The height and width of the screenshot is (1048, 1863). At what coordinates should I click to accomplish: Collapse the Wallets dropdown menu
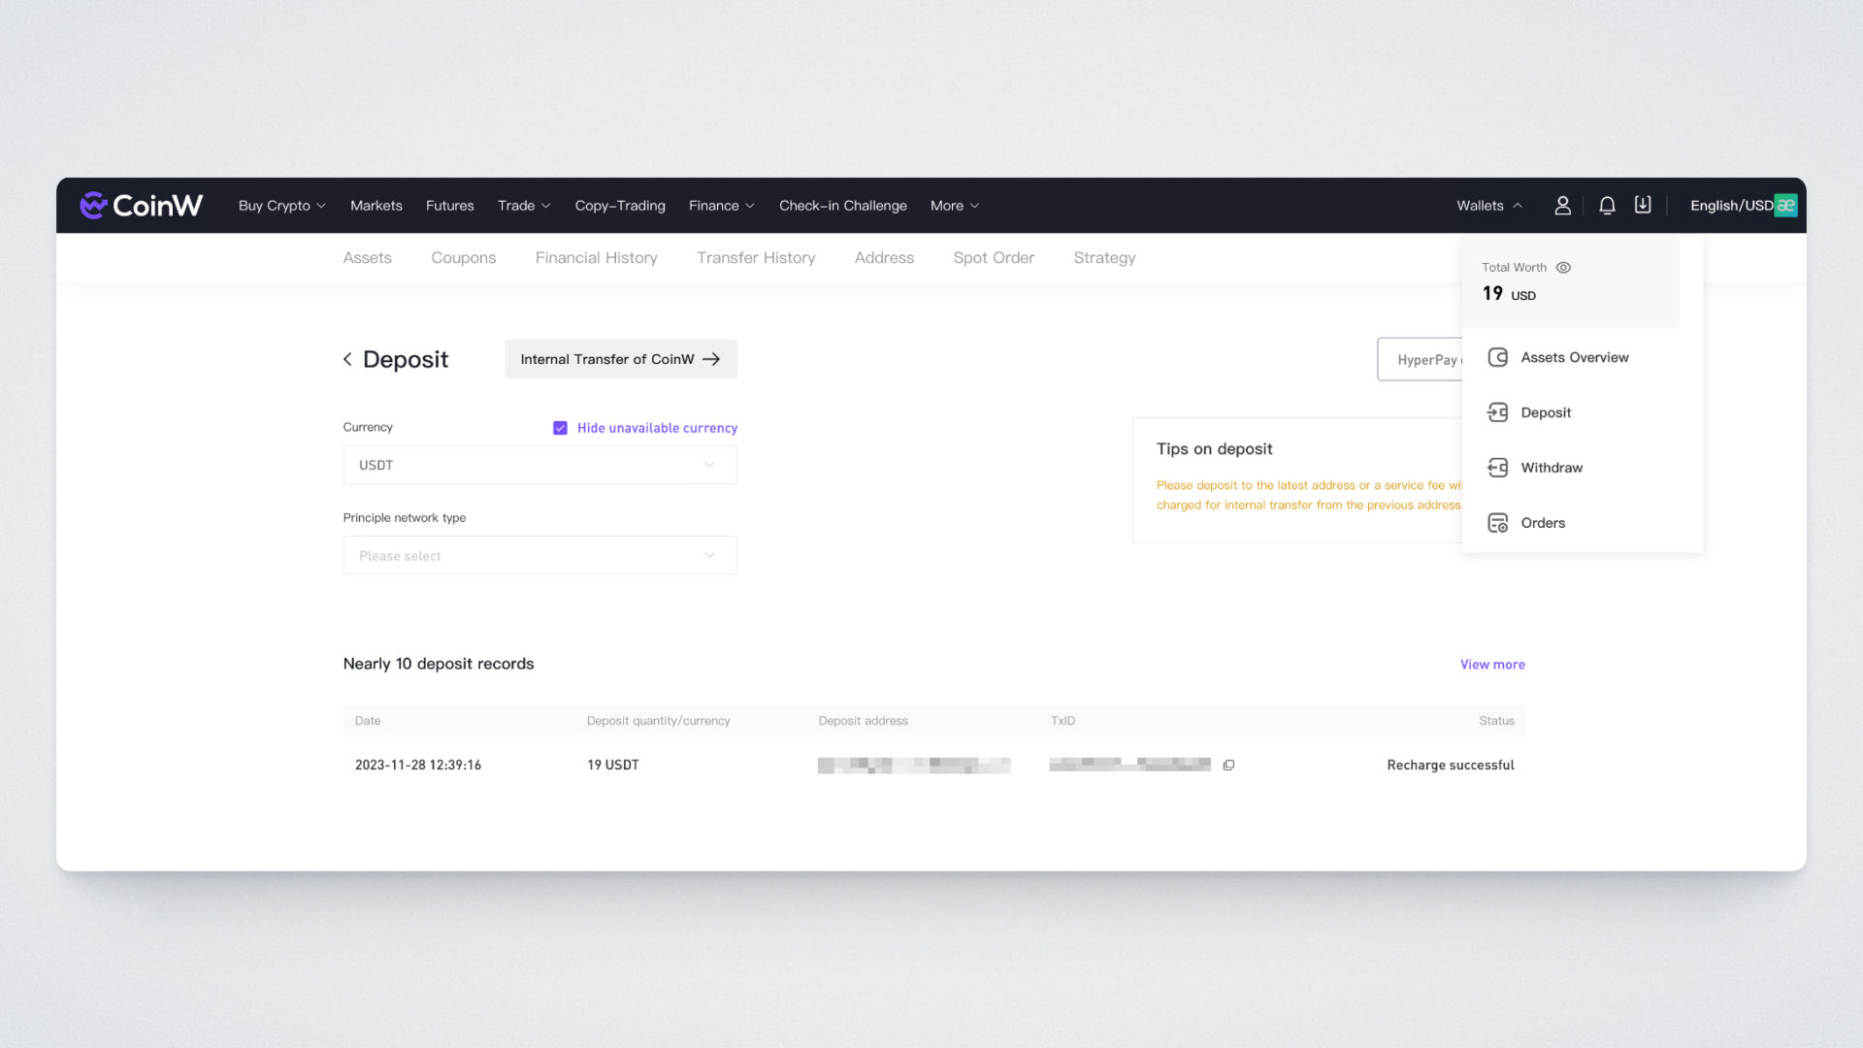click(x=1488, y=206)
